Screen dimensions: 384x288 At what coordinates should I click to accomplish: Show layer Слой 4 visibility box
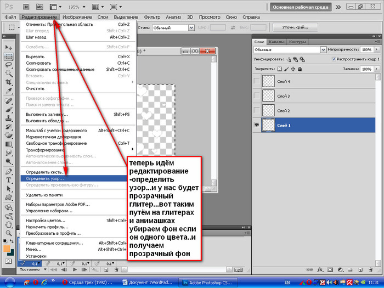click(256, 82)
